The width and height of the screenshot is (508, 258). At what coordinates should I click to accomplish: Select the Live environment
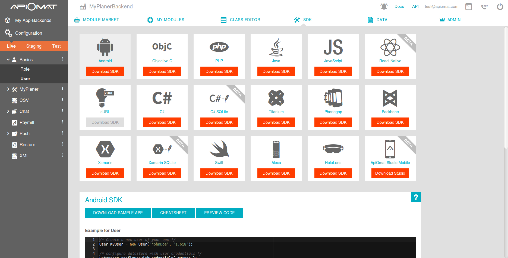11,46
